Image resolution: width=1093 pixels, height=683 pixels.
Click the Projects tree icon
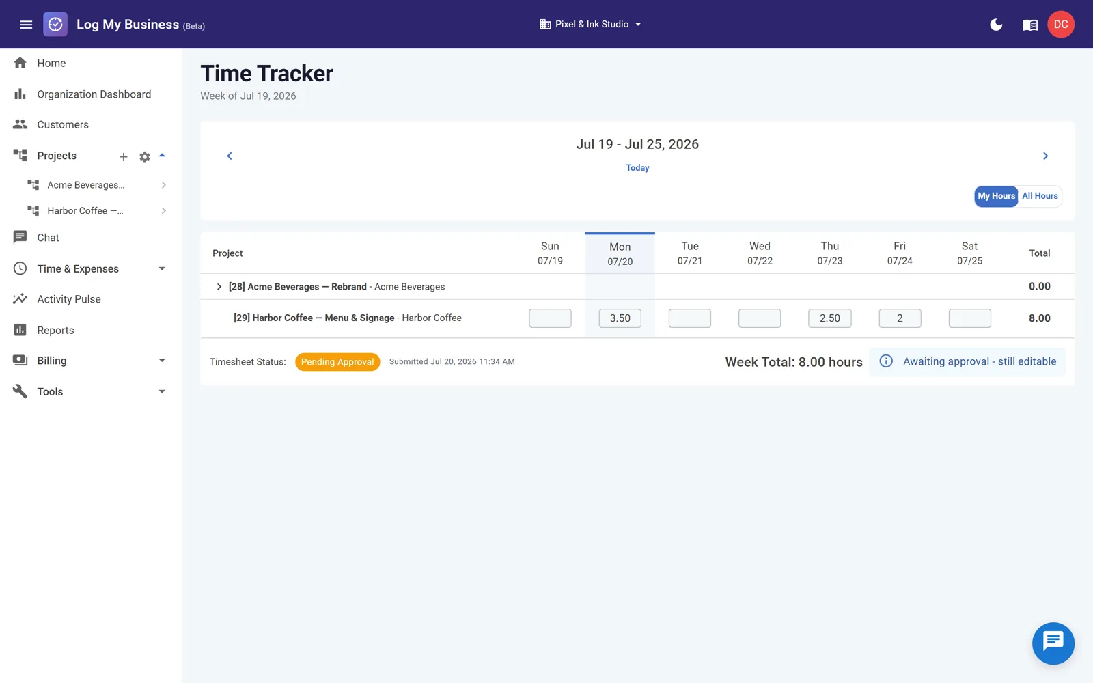(x=20, y=156)
